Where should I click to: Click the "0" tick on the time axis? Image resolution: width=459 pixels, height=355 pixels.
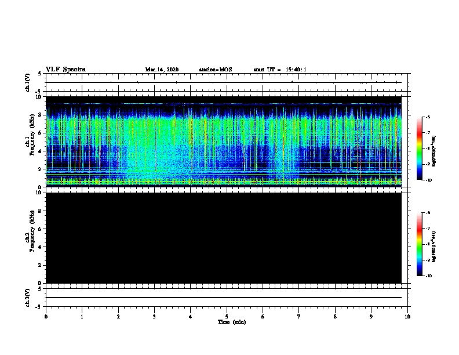[x=46, y=317]
